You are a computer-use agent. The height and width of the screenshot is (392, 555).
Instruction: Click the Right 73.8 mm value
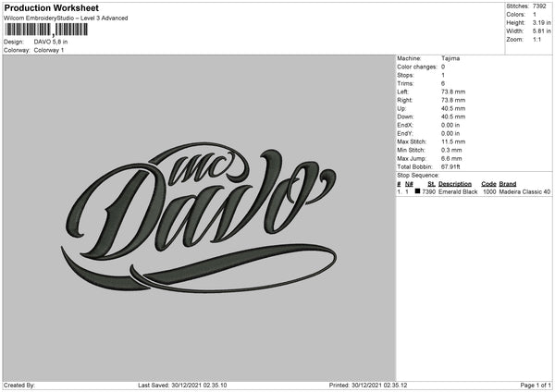click(453, 100)
